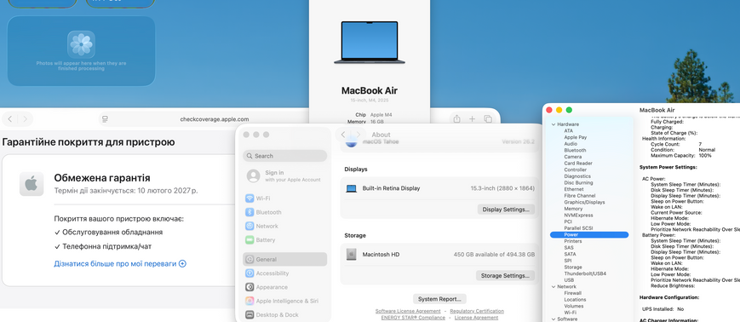Open Software License Agreement link

[408, 311]
